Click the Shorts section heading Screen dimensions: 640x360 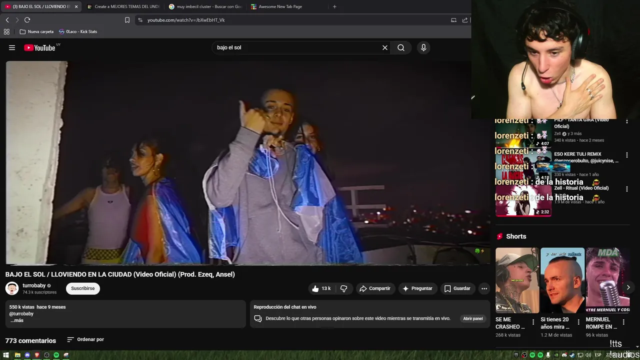click(x=516, y=236)
